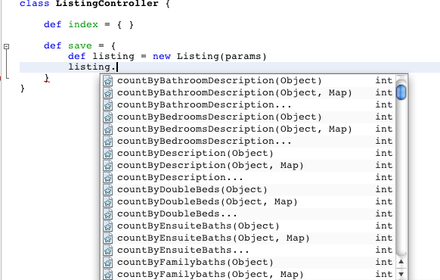Click int return type of countByDescription(Object)
This screenshot has height=280, width=440.
pos(384,154)
